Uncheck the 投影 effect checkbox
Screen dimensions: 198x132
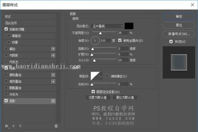click(x=6, y=101)
